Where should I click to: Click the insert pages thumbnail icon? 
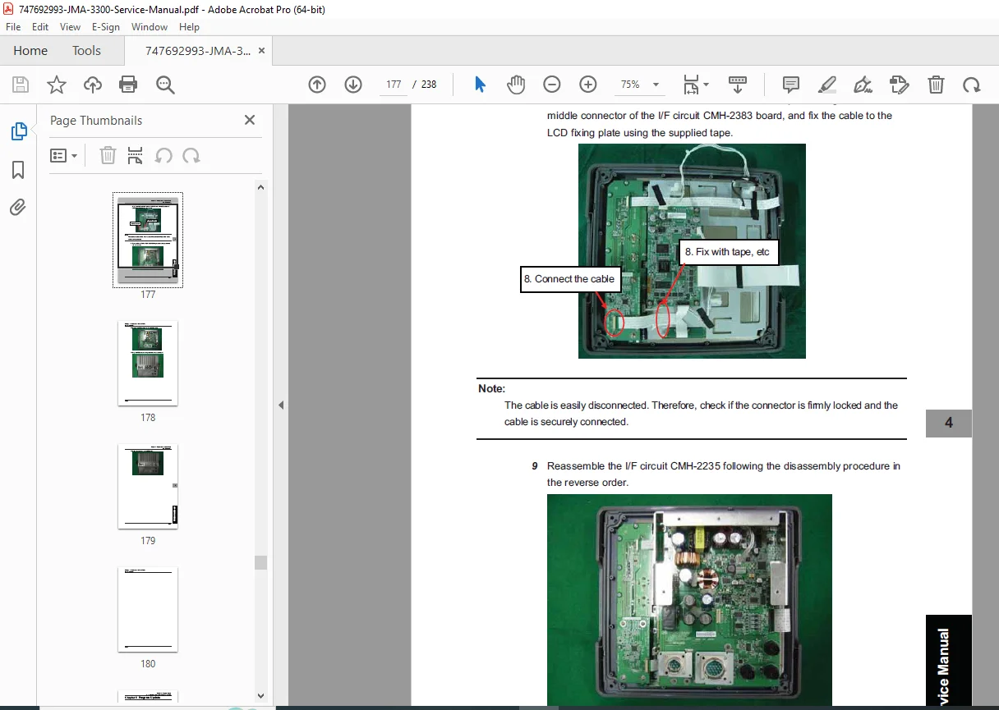point(136,155)
